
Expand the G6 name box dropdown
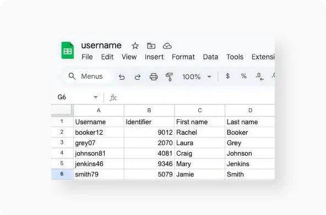[95, 97]
